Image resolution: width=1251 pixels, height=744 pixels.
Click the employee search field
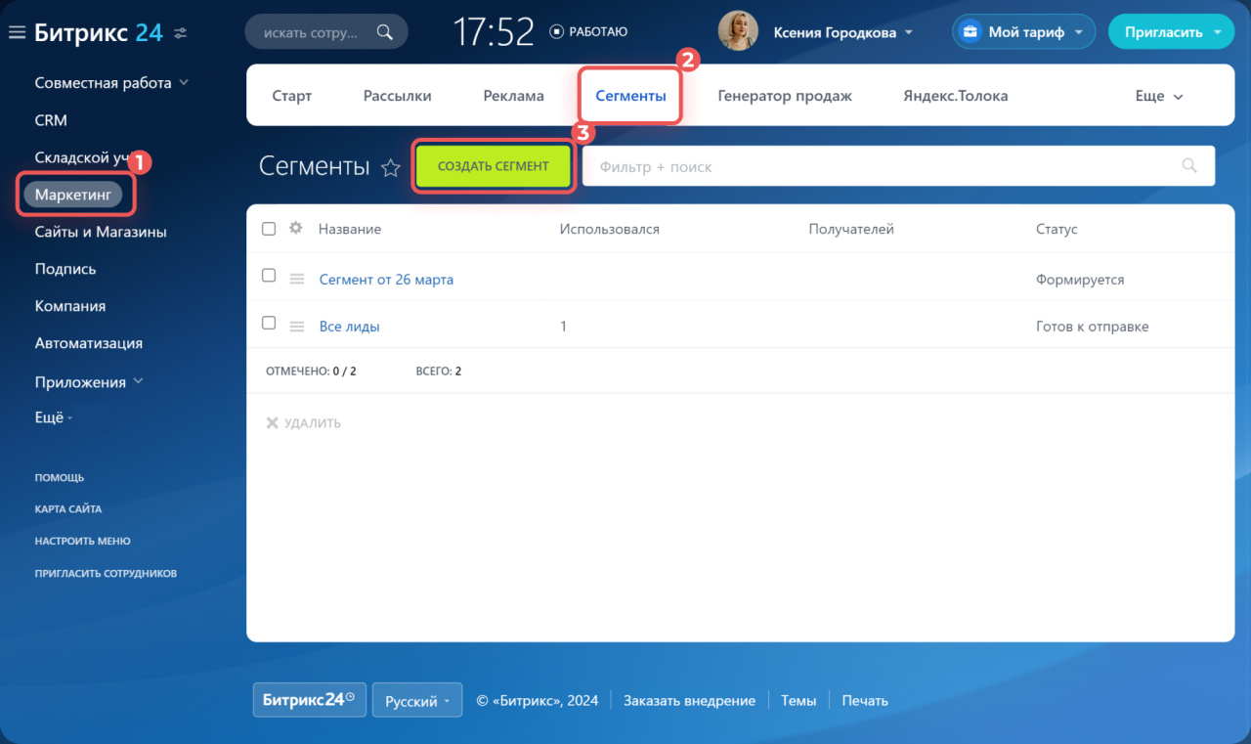coord(325,32)
